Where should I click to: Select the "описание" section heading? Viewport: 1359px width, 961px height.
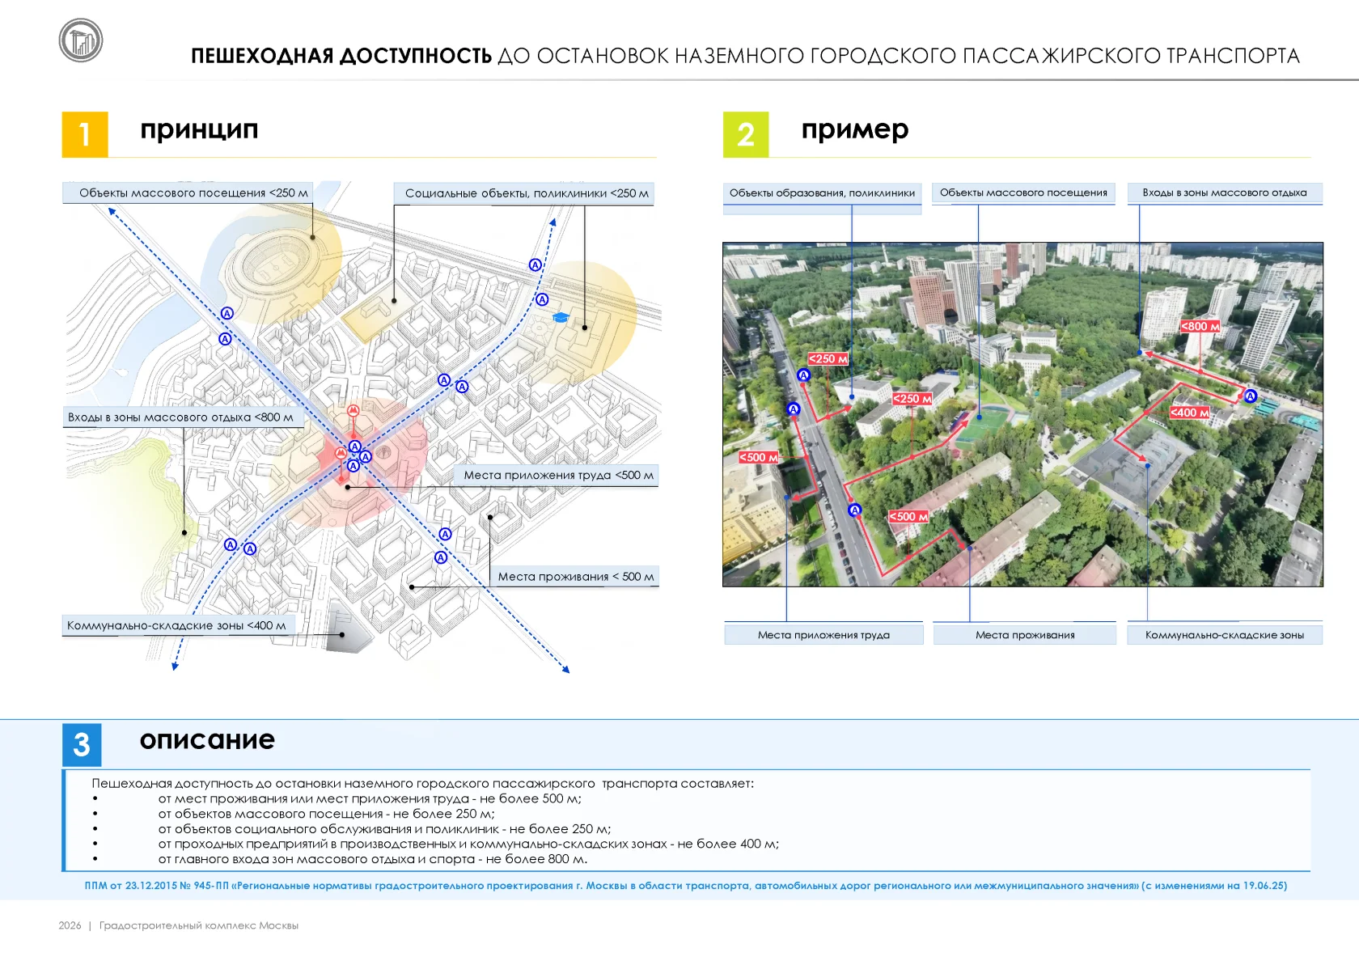207,739
